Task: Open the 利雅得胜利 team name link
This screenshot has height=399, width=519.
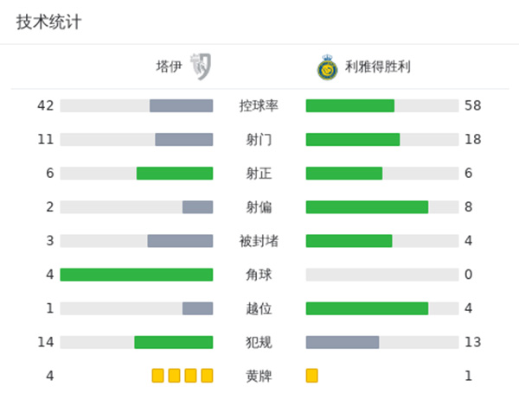Action: pos(377,66)
